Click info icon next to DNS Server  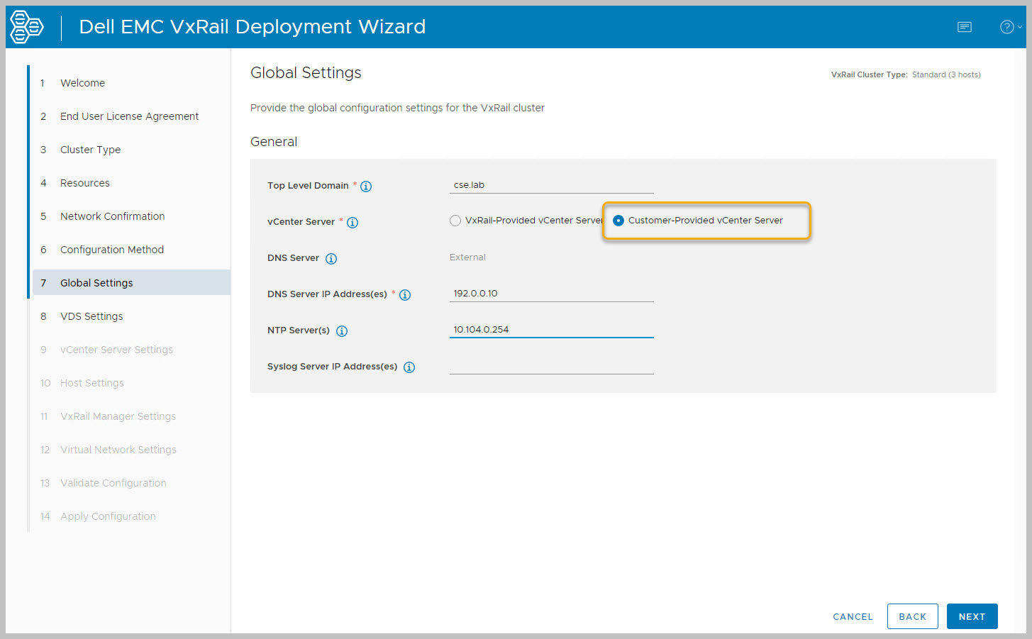(x=331, y=259)
